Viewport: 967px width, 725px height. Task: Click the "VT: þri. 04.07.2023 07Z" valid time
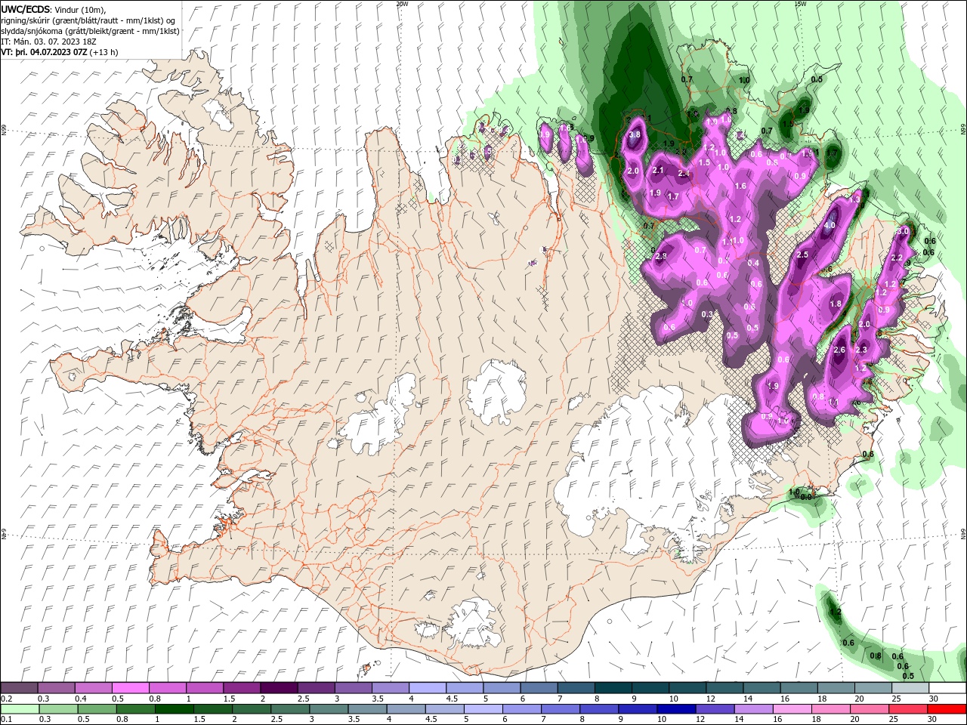(44, 52)
